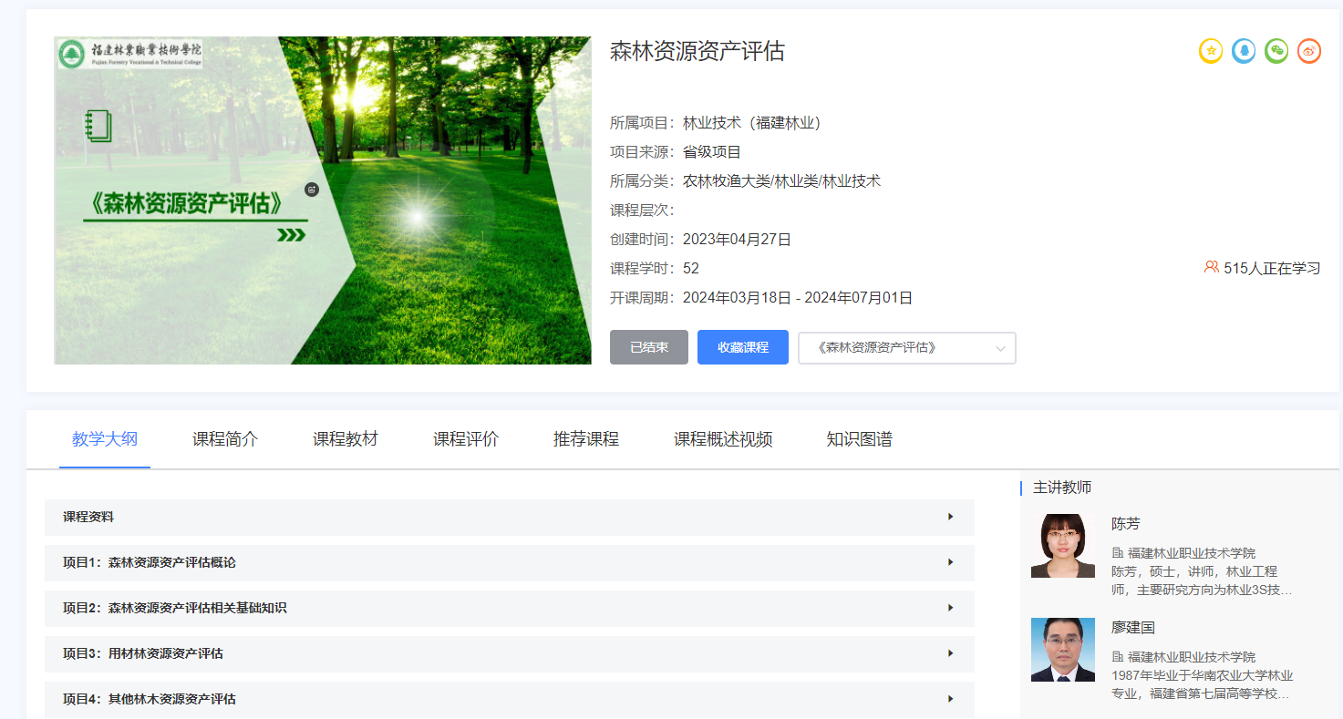Click the notebook icon on course banner

point(98,126)
